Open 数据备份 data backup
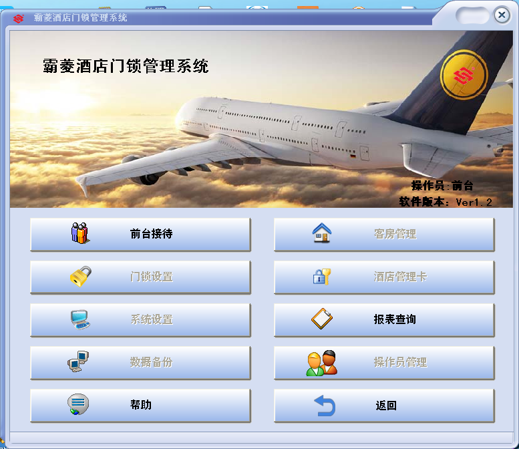 coord(140,363)
